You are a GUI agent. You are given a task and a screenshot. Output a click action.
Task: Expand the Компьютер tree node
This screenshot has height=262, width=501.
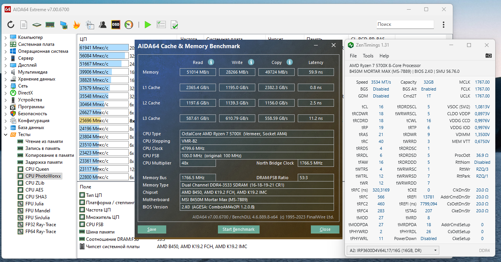tap(5, 37)
